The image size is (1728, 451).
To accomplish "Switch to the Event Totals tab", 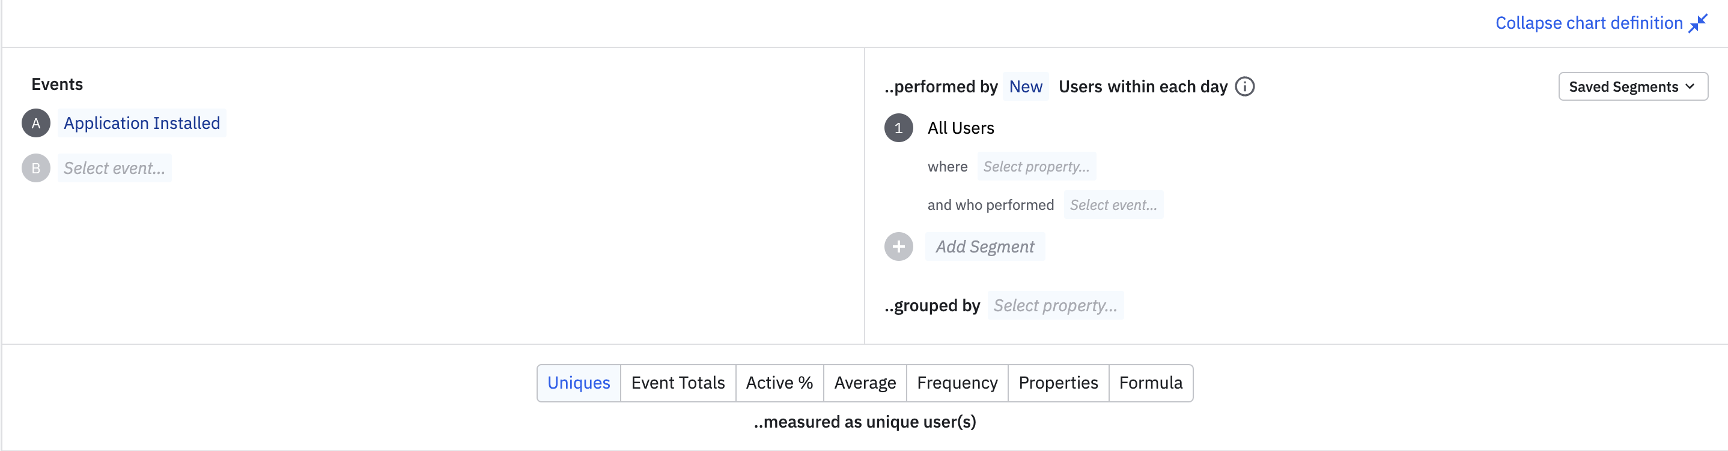I will [678, 383].
